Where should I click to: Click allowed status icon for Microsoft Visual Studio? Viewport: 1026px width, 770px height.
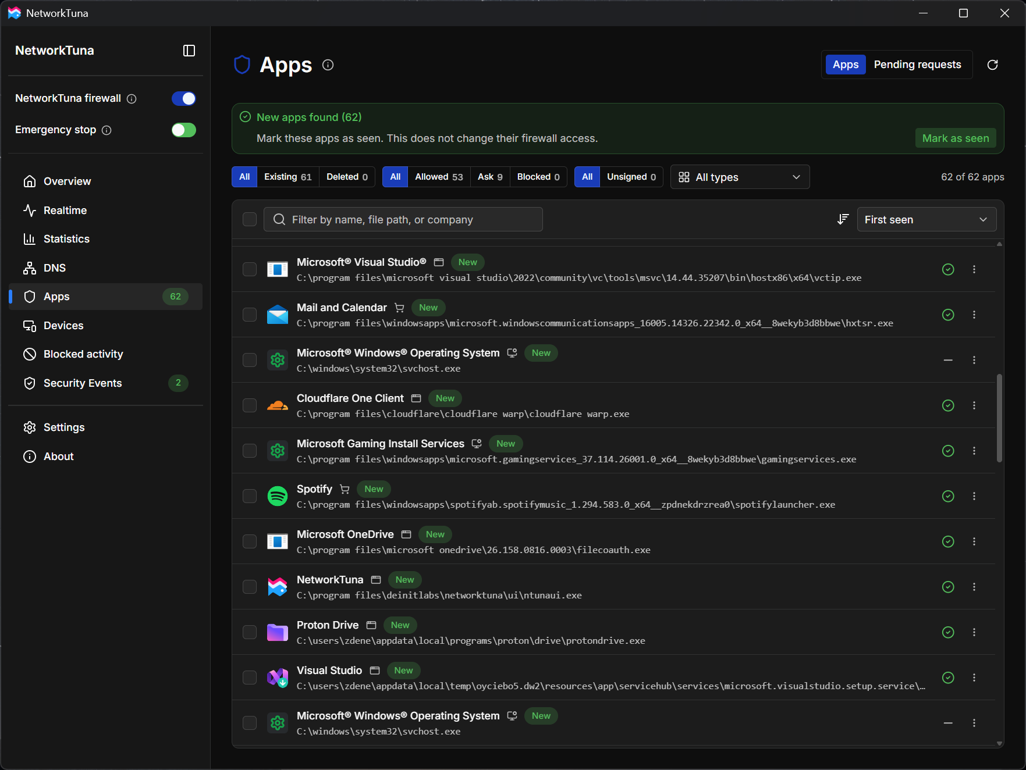click(948, 269)
